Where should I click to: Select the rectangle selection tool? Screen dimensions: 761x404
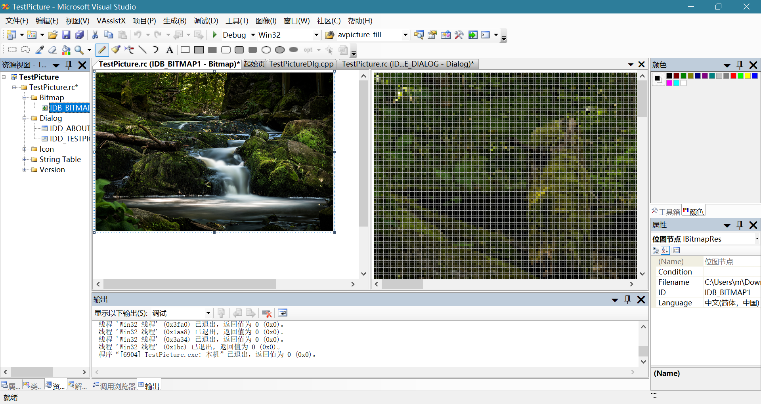(x=12, y=50)
